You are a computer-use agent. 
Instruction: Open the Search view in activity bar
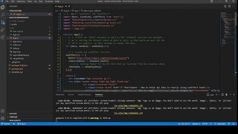click(x=3, y=15)
